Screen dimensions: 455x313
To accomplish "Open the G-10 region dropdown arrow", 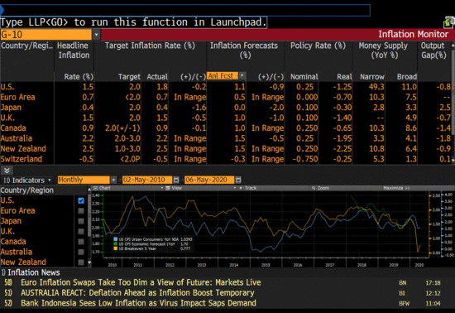I will 96,35.
